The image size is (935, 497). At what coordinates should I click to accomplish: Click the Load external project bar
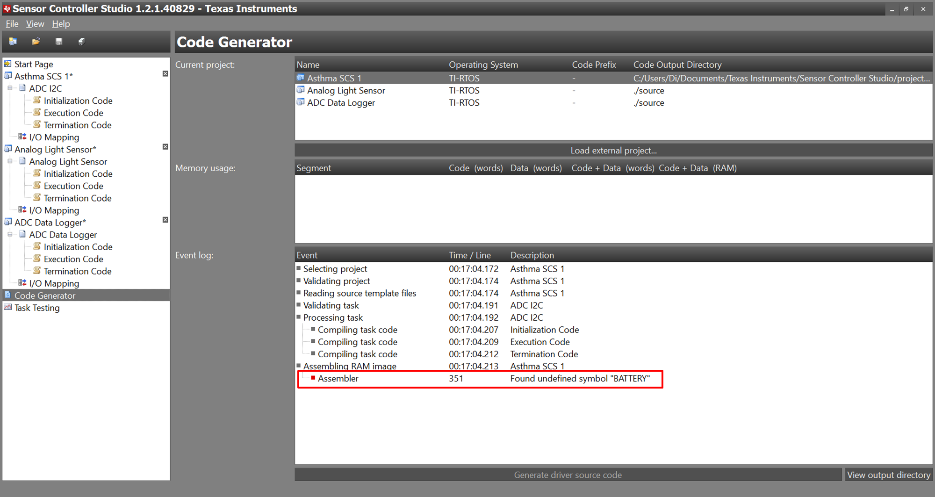(613, 150)
